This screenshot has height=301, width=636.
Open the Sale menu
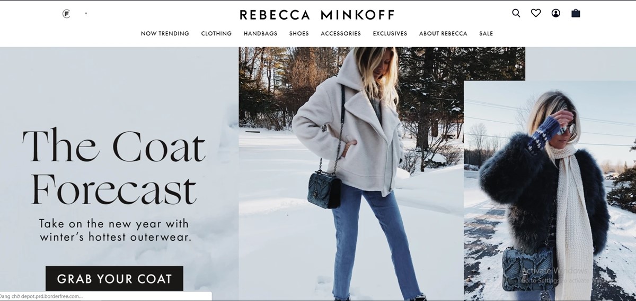point(486,33)
